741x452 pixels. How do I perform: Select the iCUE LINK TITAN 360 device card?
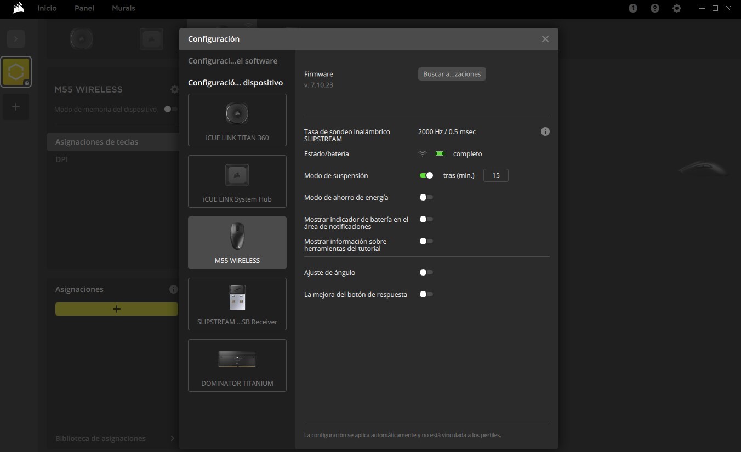(237, 120)
